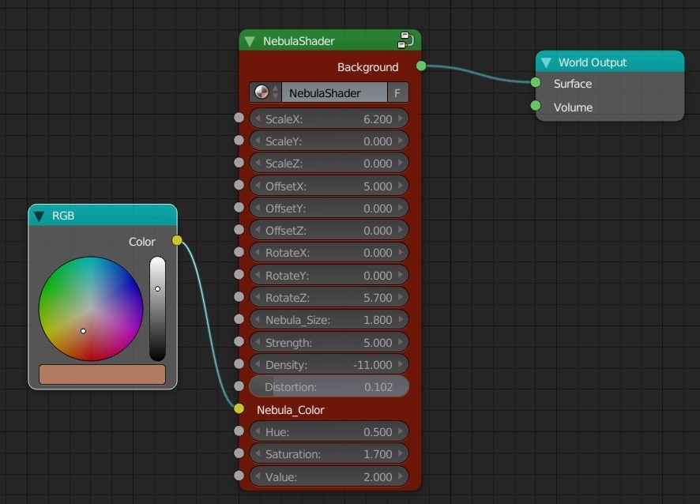
Task: Click the Strength value field
Action: pos(329,343)
